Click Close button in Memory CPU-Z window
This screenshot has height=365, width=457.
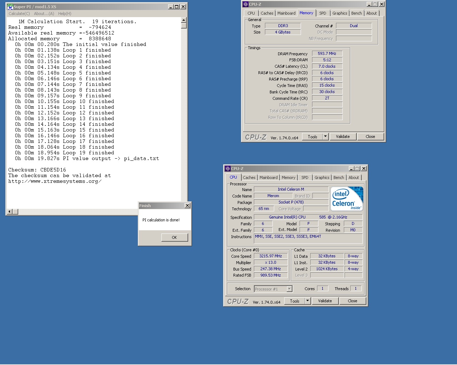[x=371, y=137]
